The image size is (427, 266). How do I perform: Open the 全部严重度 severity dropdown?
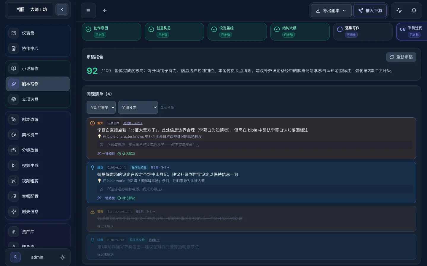101,107
